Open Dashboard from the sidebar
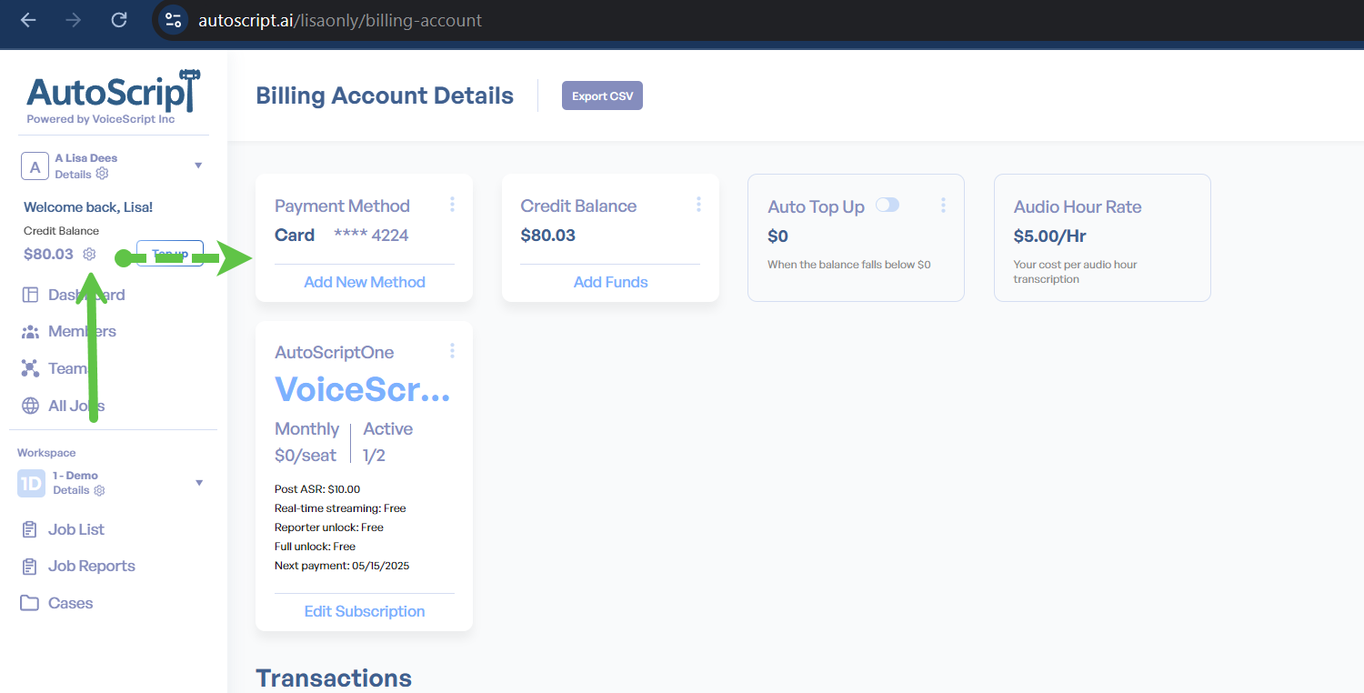 pyautogui.click(x=86, y=295)
